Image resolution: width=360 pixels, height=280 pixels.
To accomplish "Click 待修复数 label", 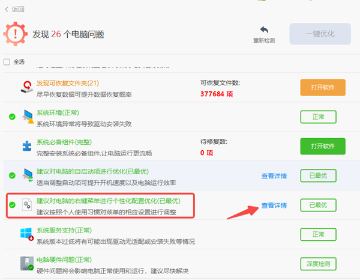I will pos(214,142).
